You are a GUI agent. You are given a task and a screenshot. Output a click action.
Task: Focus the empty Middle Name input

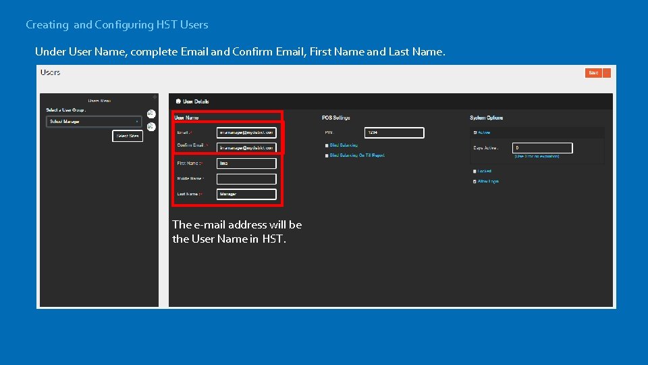(246, 178)
